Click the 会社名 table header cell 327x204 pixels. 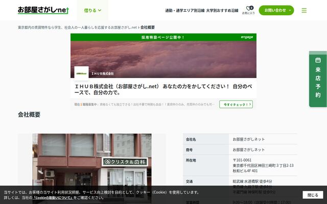point(206,139)
